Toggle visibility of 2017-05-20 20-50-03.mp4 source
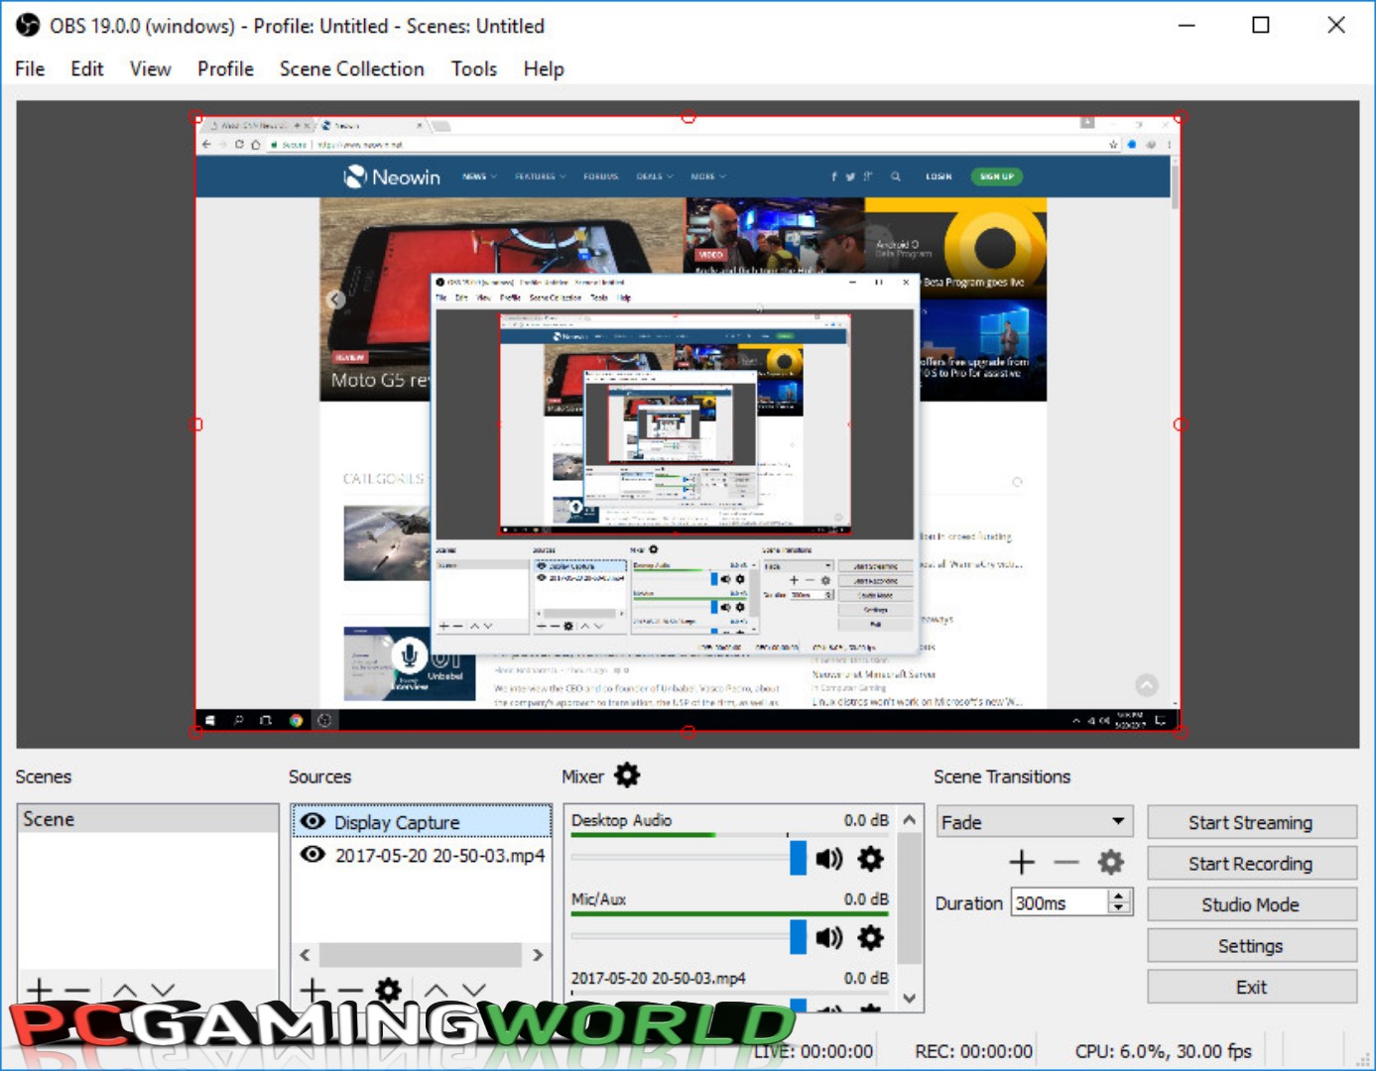Image resolution: width=1376 pixels, height=1071 pixels. pos(313,854)
